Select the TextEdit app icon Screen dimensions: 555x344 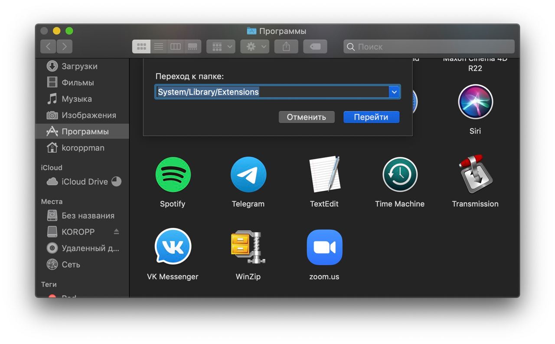pos(324,174)
